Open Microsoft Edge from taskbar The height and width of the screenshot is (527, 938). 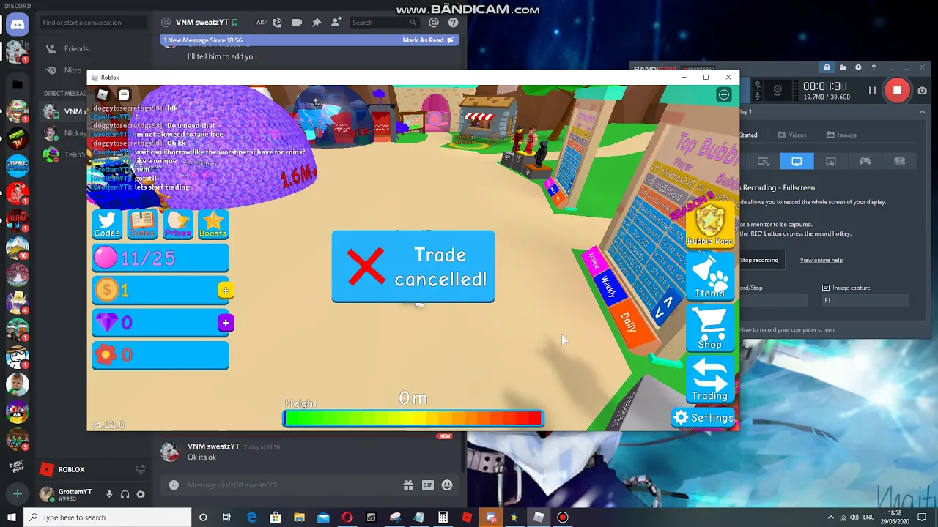click(251, 517)
